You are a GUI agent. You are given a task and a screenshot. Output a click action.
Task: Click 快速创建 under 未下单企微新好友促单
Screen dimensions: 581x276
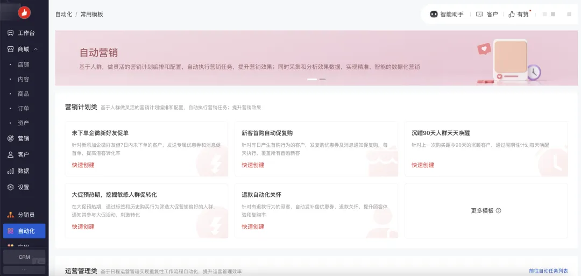[x=83, y=165]
